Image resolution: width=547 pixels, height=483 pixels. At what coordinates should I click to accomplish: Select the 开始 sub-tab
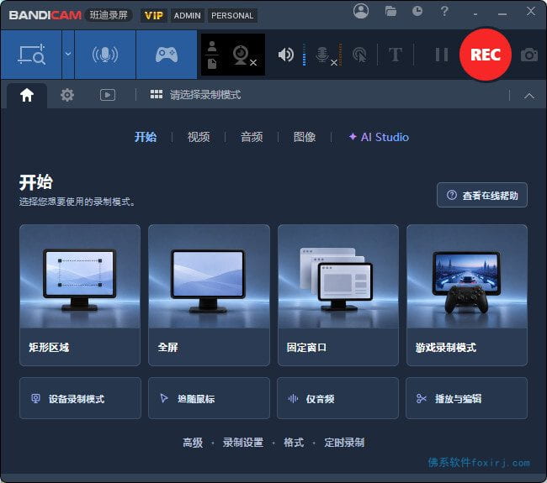[x=146, y=137]
